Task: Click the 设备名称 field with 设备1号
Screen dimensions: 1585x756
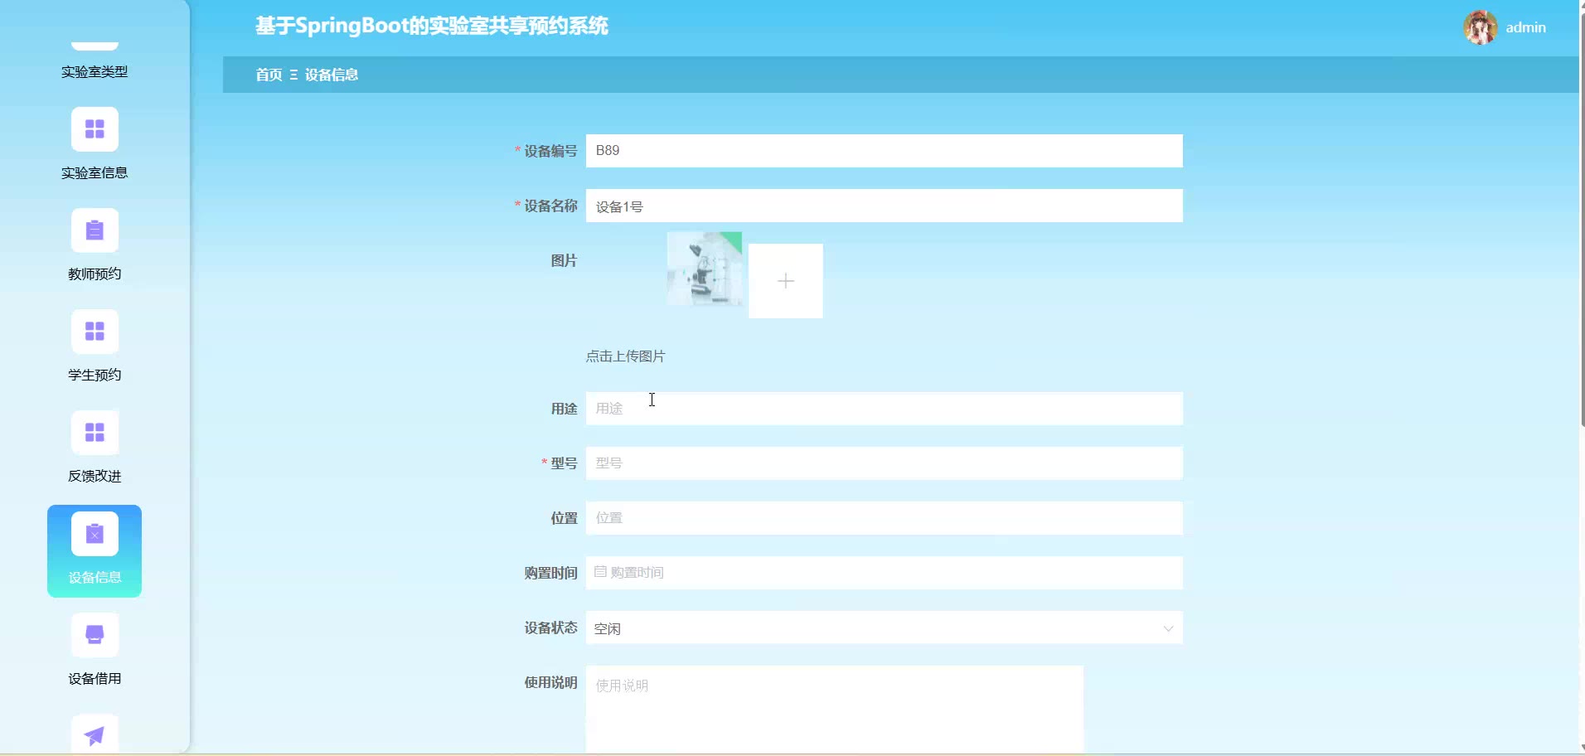Action: point(884,206)
